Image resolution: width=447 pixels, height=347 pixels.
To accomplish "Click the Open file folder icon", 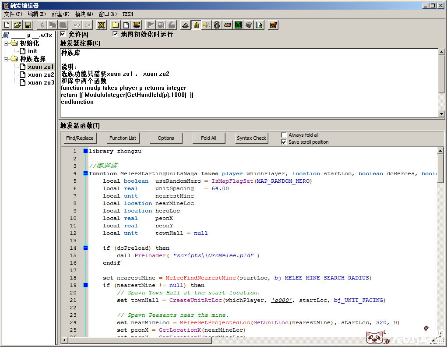I will pyautogui.click(x=17, y=25).
